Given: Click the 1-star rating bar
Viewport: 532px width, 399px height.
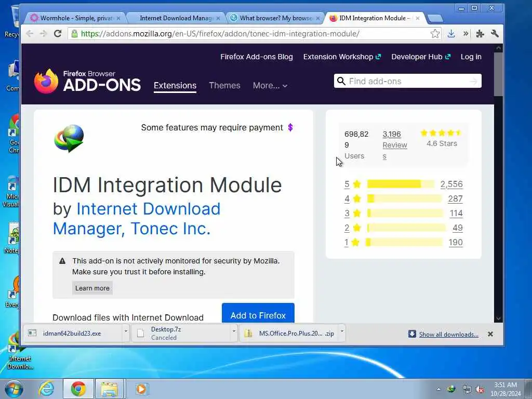Looking at the screenshot, I should pos(404,243).
